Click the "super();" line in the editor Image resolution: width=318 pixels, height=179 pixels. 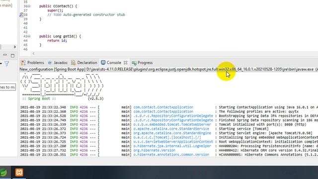[x=55, y=10]
